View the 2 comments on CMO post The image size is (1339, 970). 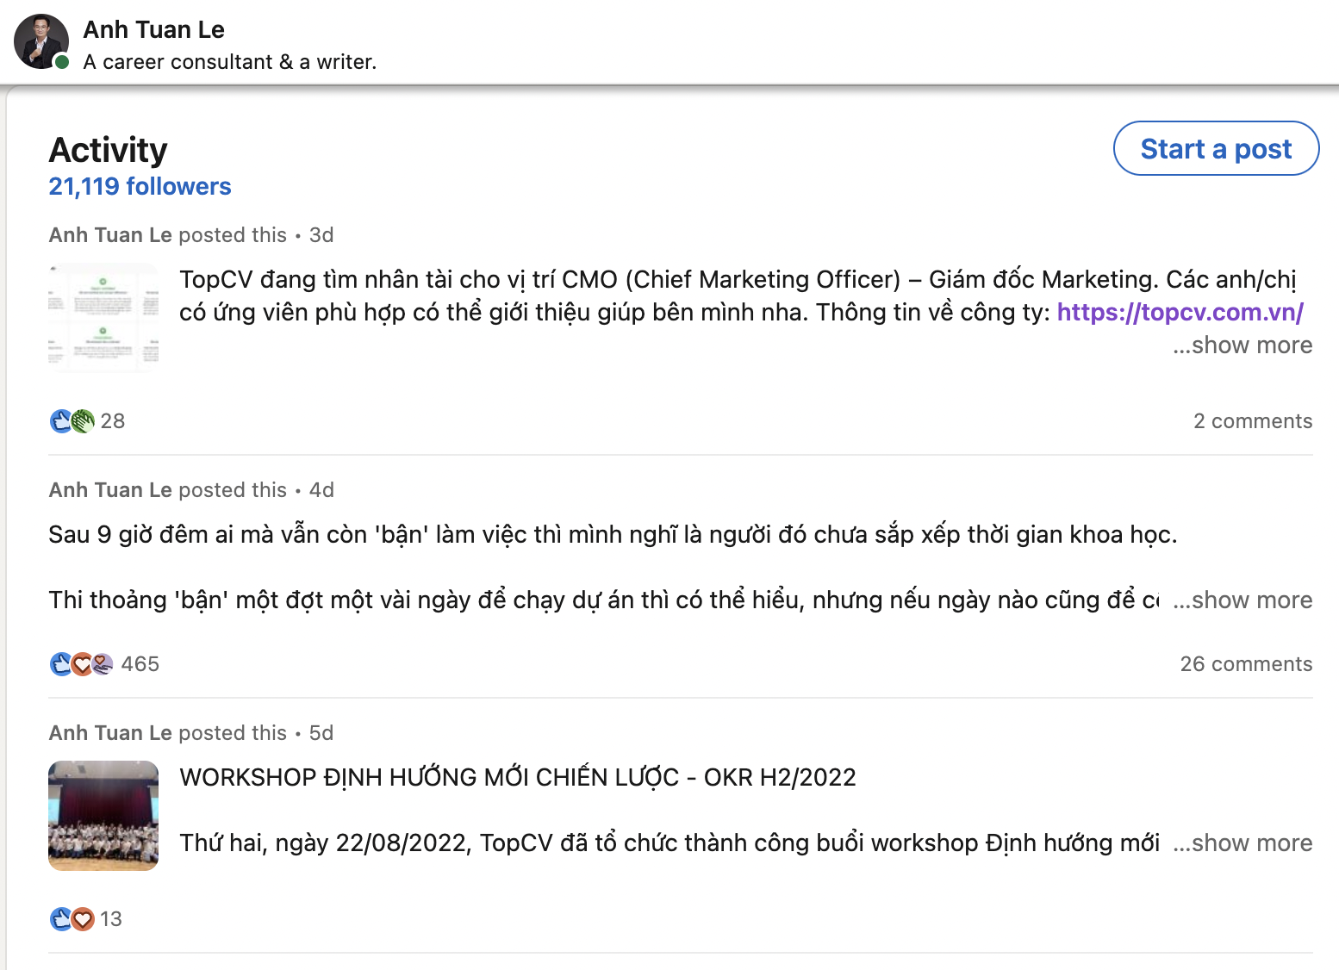[1252, 421]
